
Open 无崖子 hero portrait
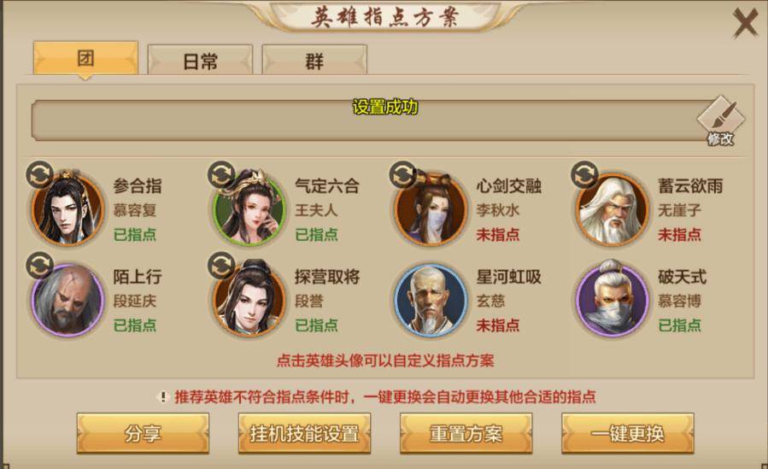coord(613,209)
